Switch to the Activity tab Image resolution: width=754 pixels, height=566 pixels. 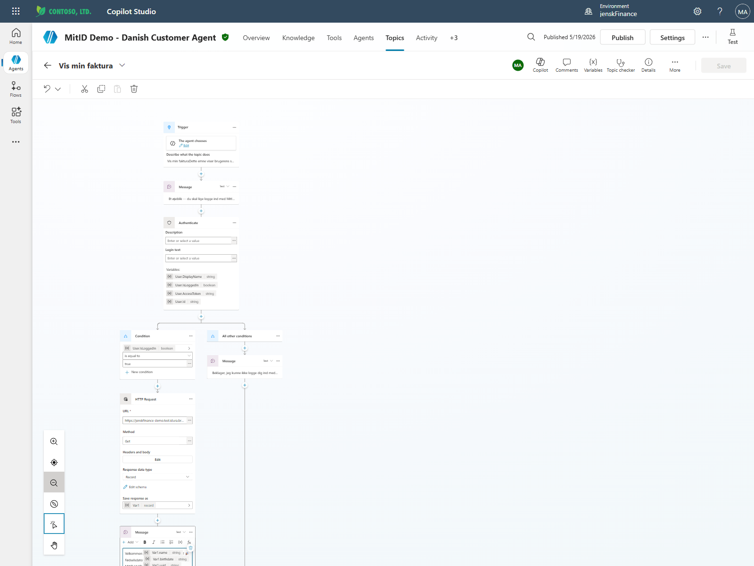point(426,38)
